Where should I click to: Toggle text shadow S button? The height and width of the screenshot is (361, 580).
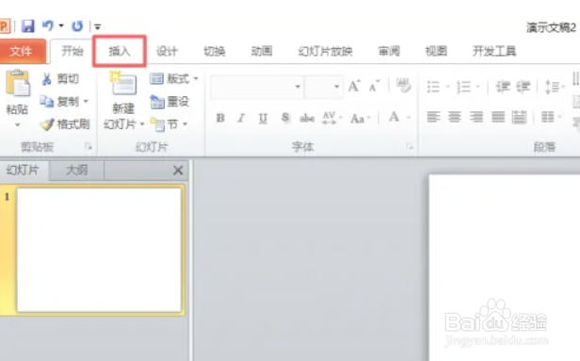click(285, 118)
